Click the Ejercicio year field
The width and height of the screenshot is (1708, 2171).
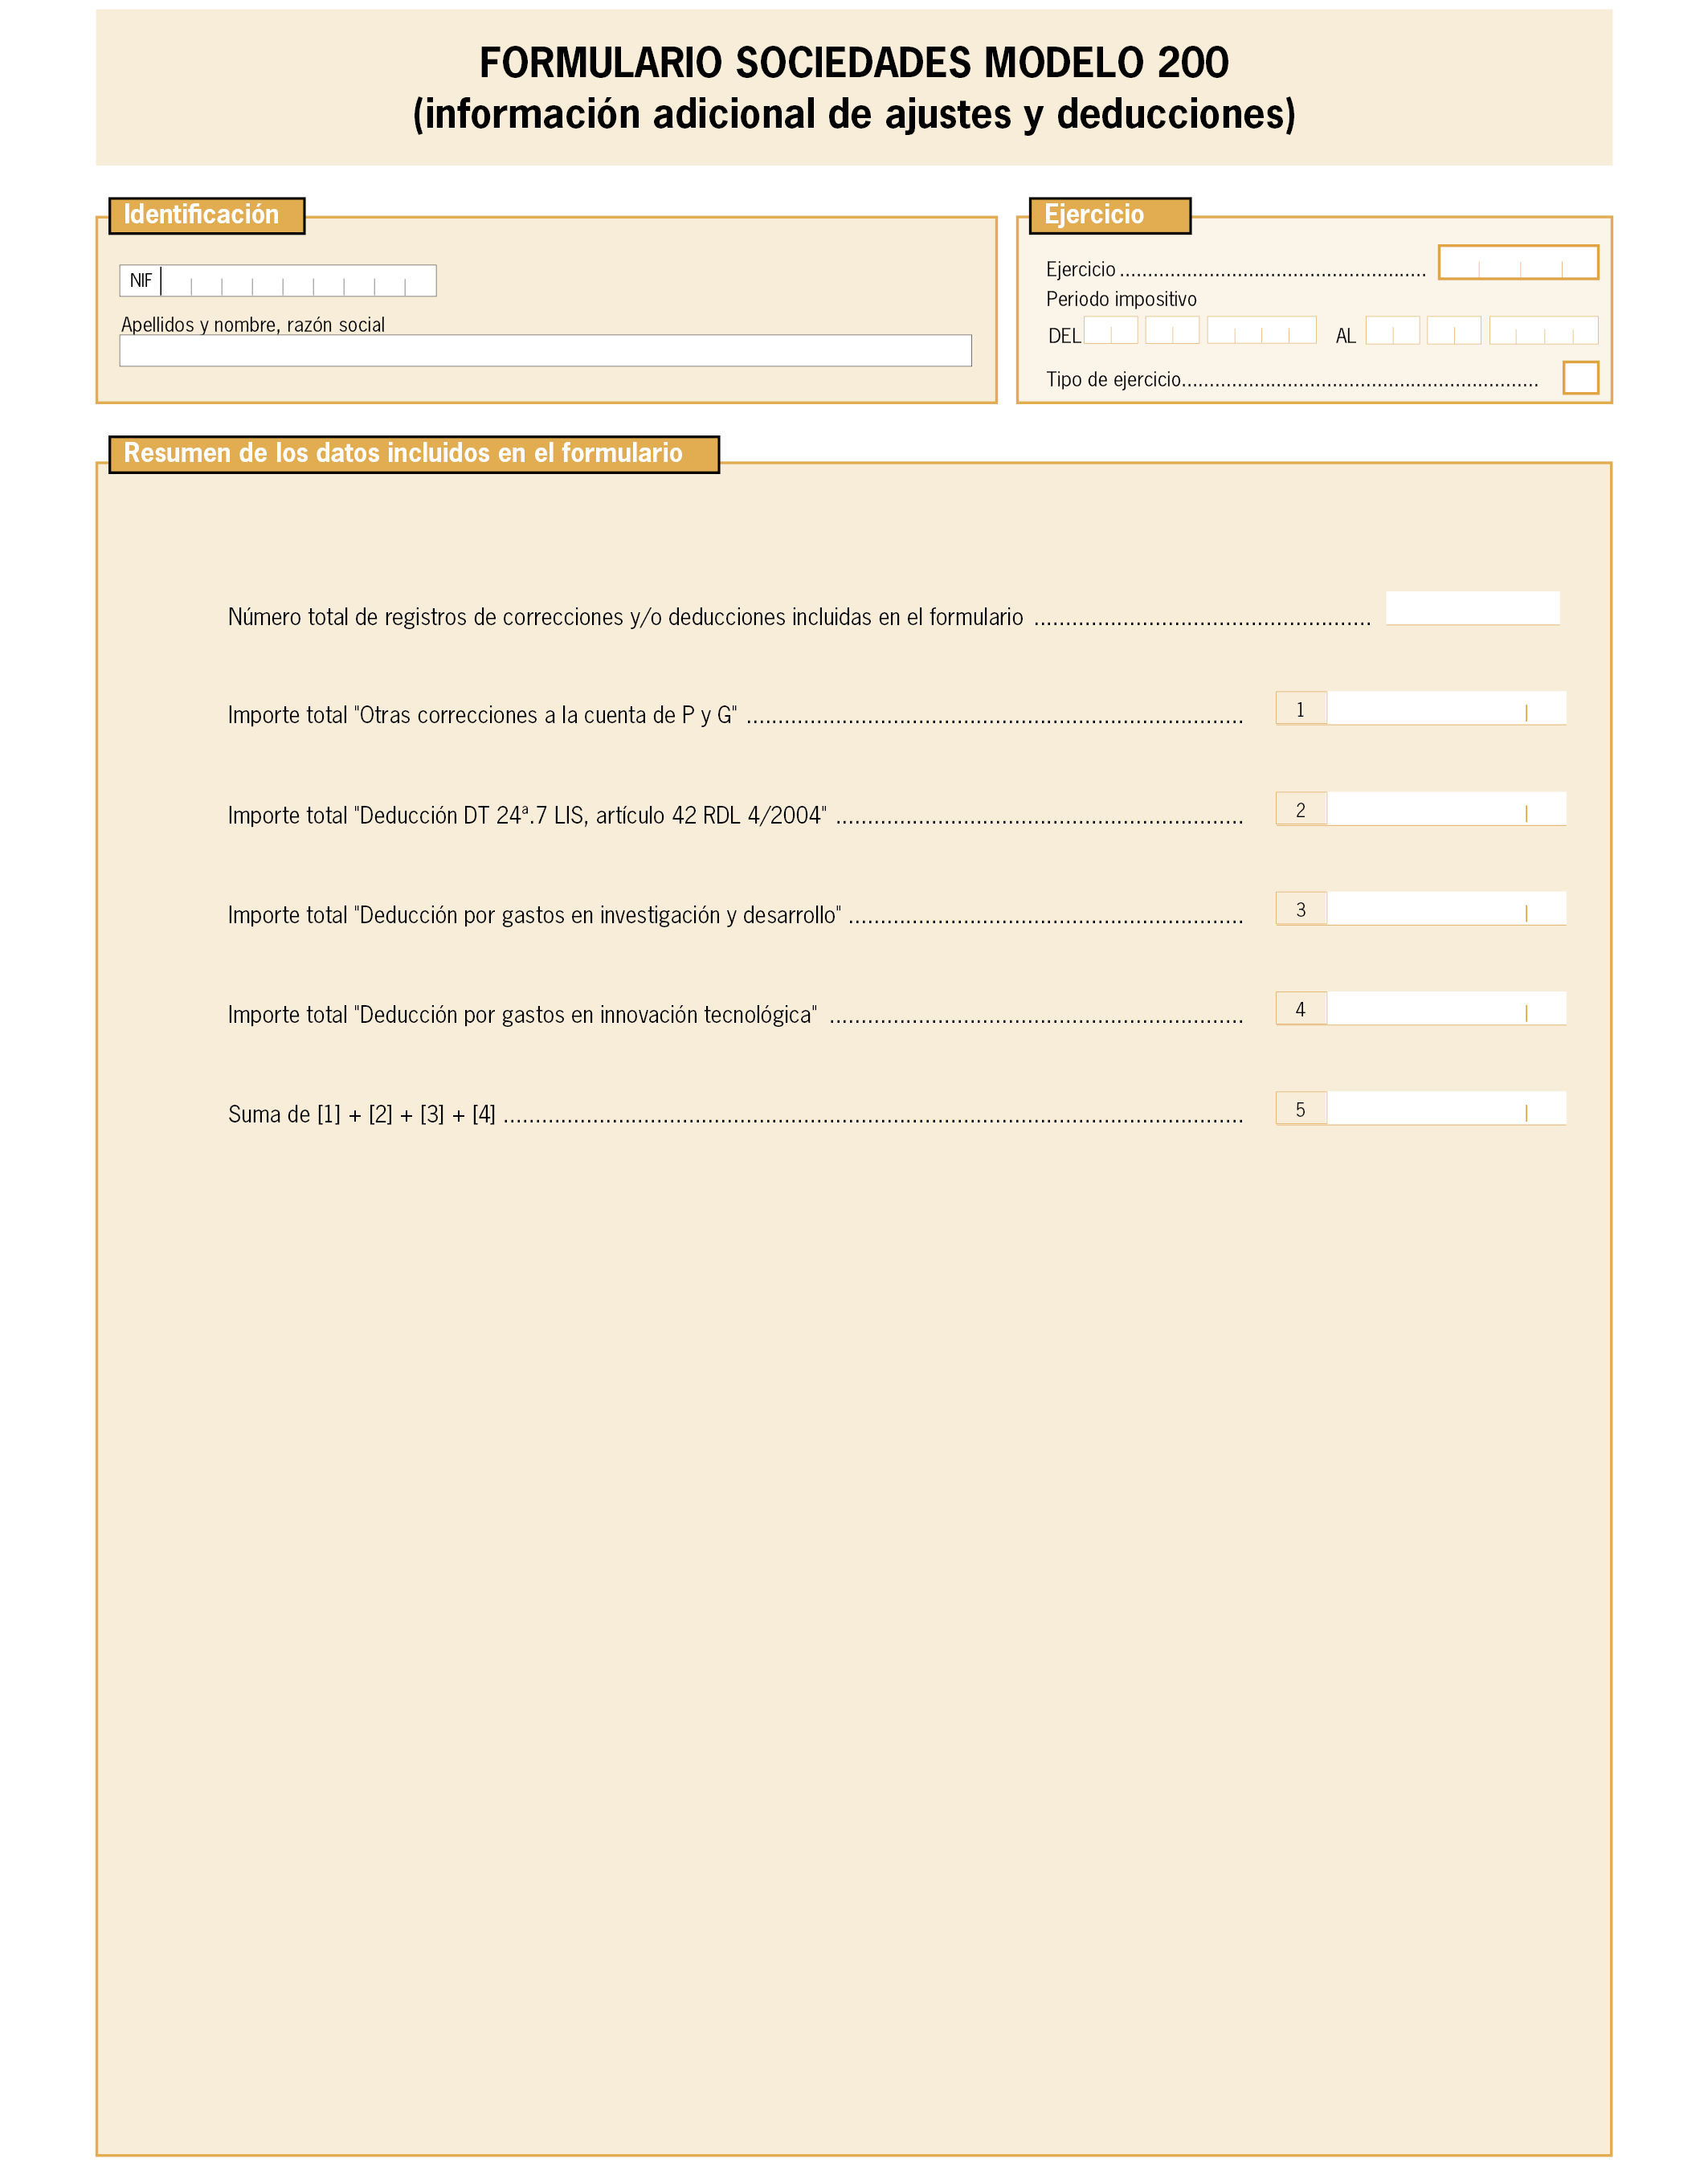pyautogui.click(x=1518, y=262)
